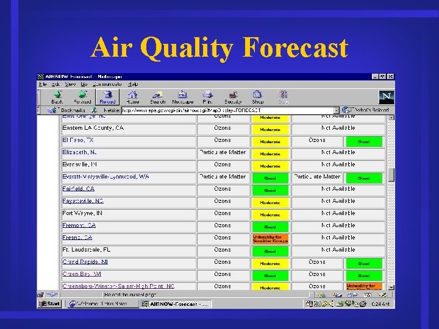This screenshot has width=439, height=329.
Task: Open the Help menu
Action: pyautogui.click(x=133, y=84)
